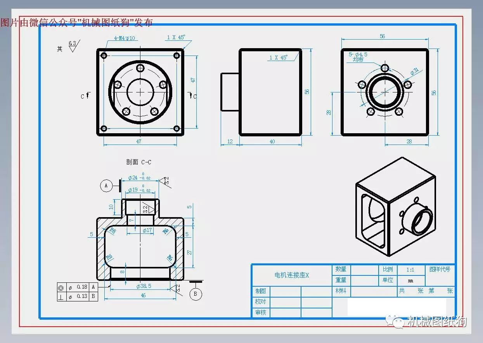Click the '56' dimension above the right view
Screen dimensions: 483x343
pos(383,36)
